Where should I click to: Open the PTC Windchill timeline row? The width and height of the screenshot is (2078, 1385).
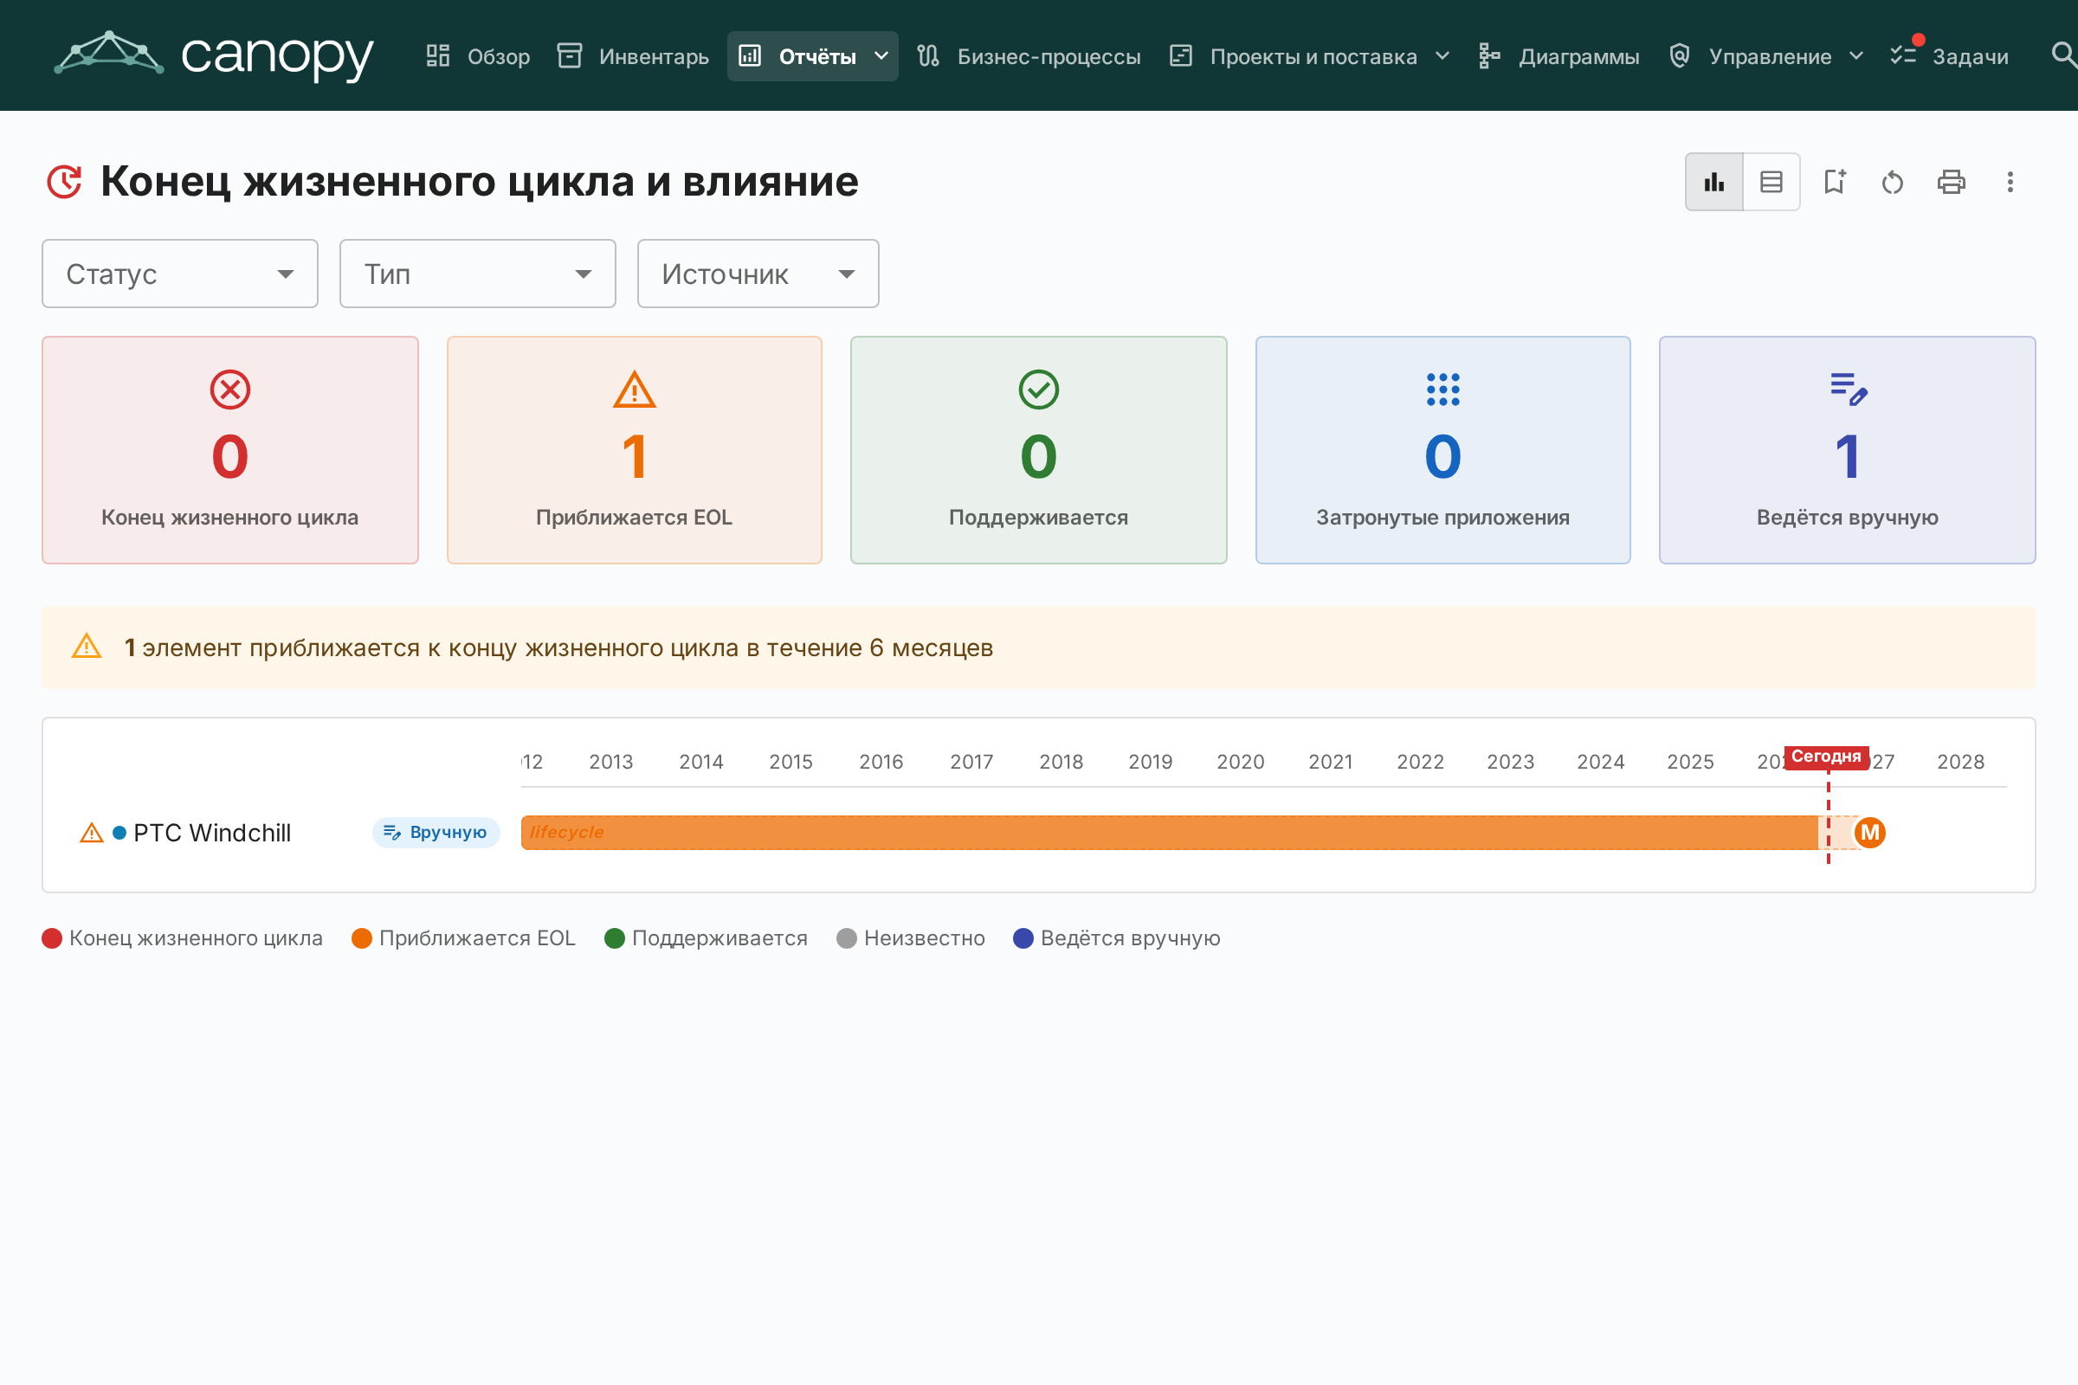coord(1039,832)
